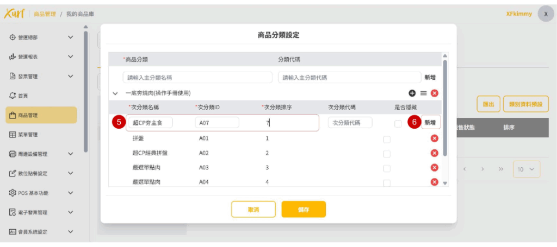
Task: Delete the 拼盤 subcategory row
Action: [434, 138]
